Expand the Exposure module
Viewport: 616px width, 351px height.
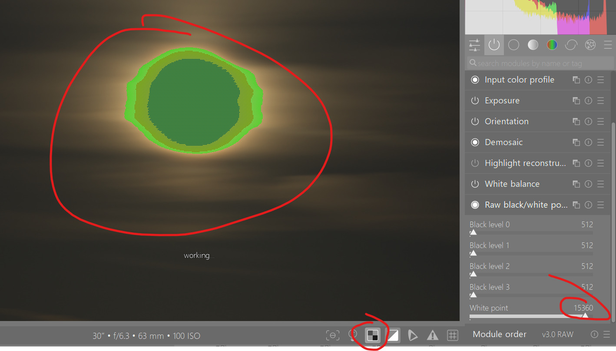pos(502,101)
